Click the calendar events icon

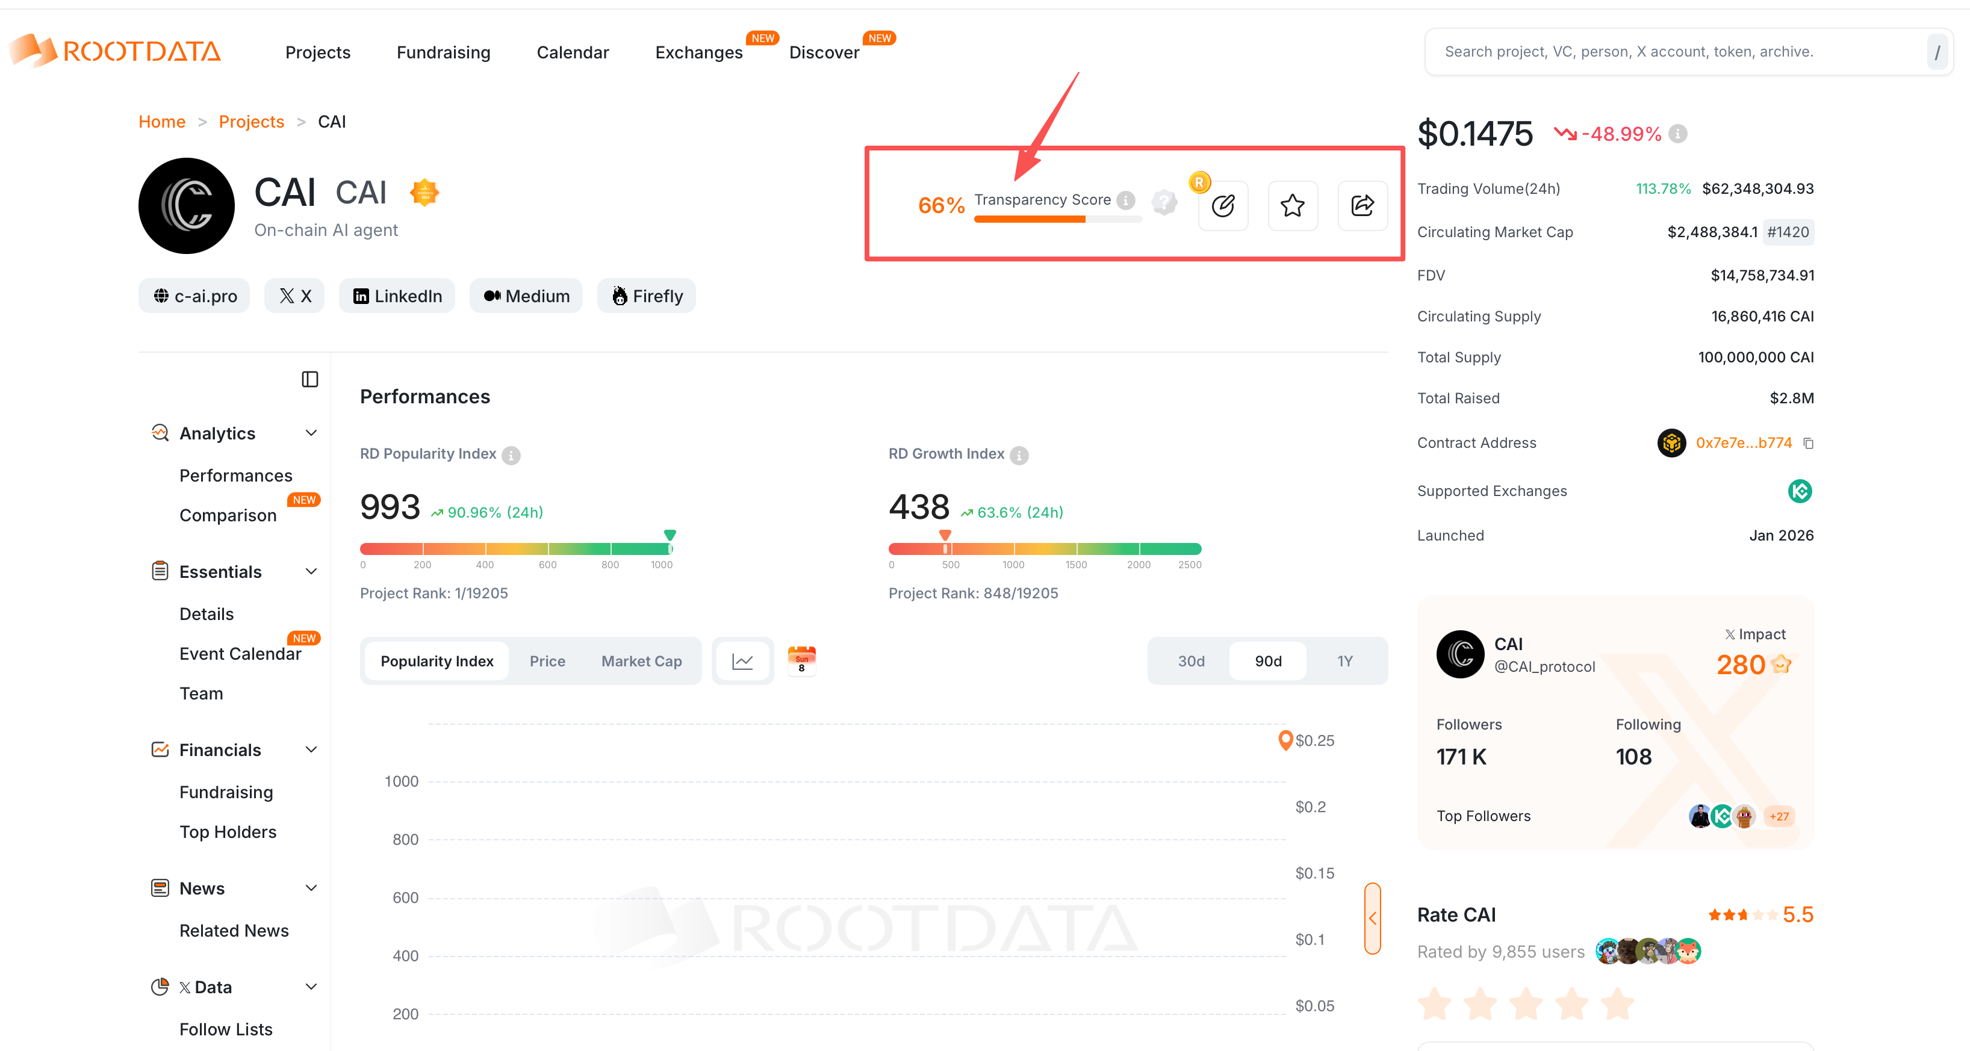coord(801,660)
